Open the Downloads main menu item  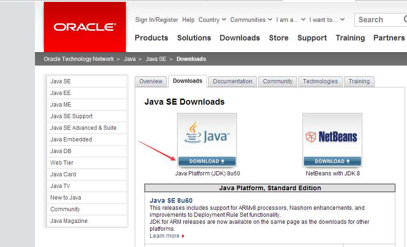[240, 38]
